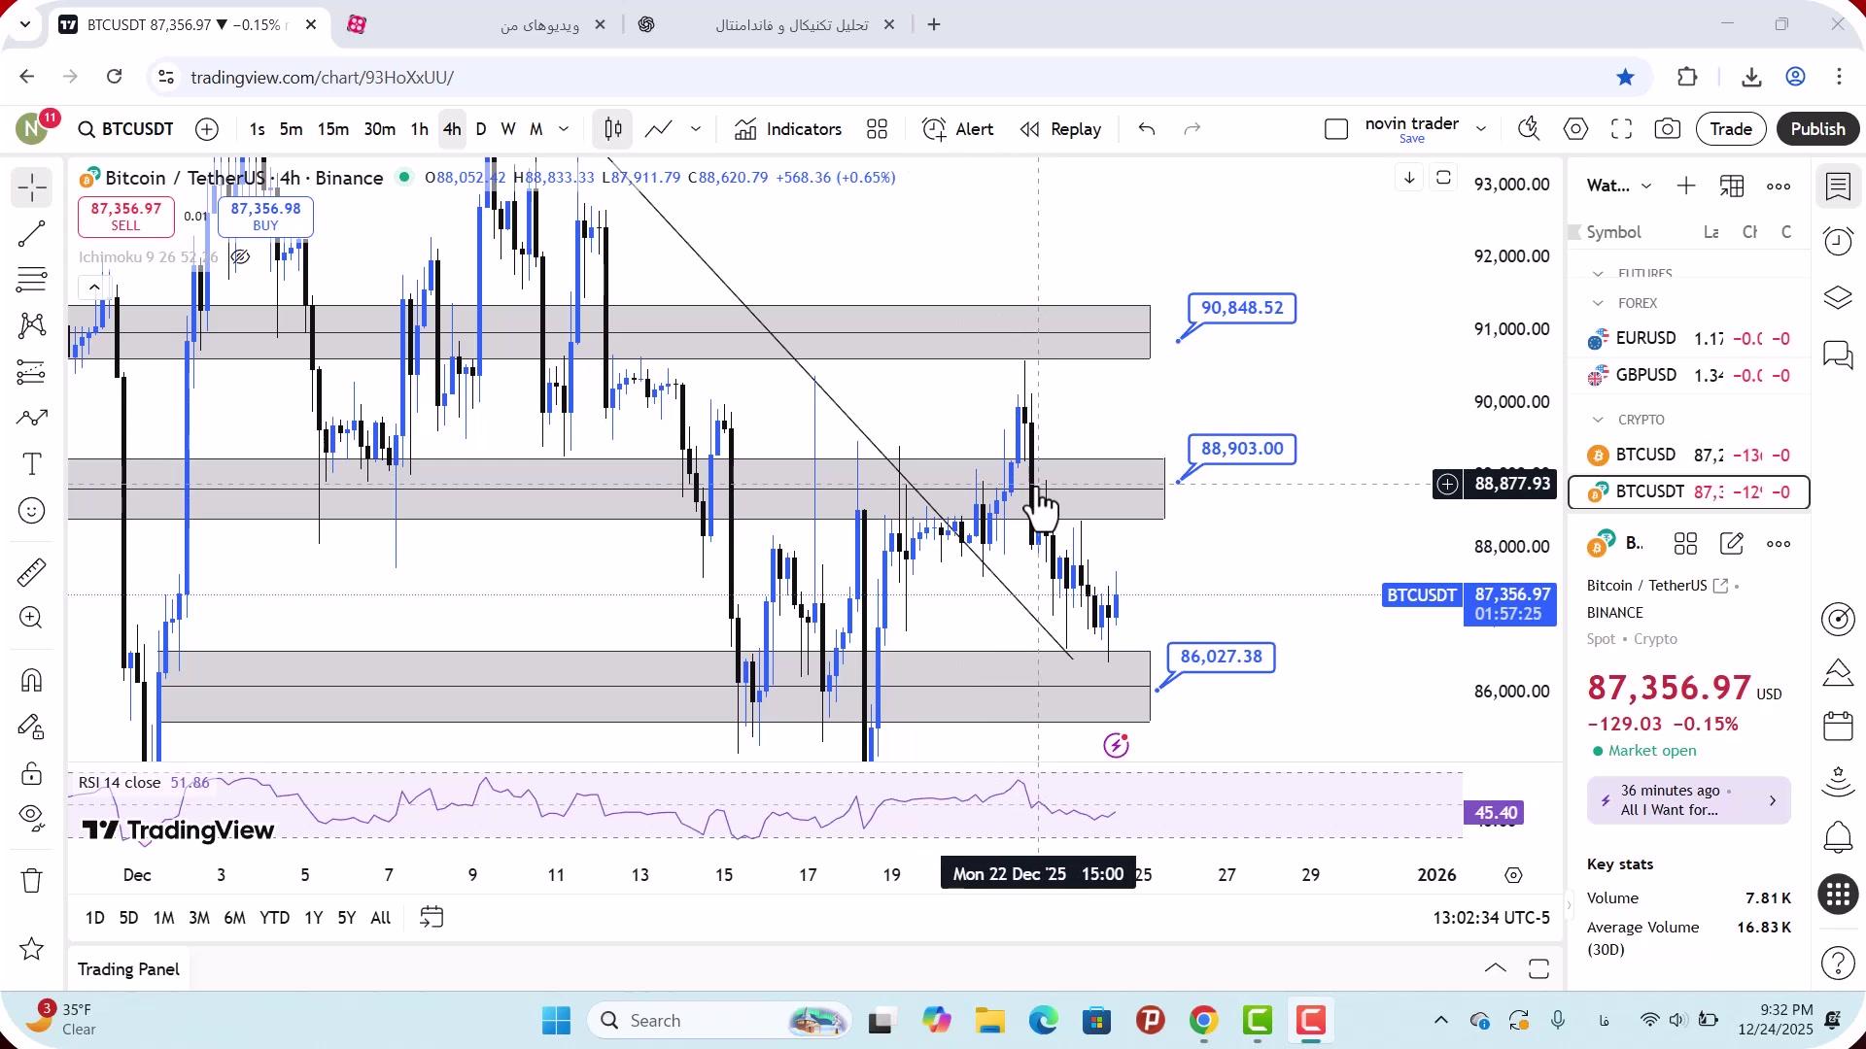Viewport: 1866px width, 1049px height.
Task: Click the Trade button
Action: click(x=1731, y=129)
